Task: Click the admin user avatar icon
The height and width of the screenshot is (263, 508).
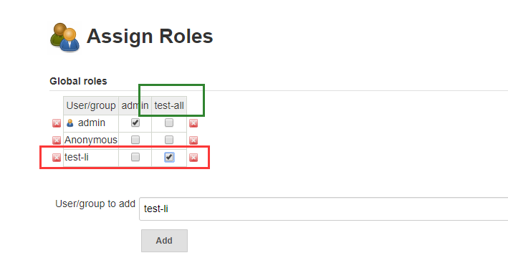Action: [70, 123]
